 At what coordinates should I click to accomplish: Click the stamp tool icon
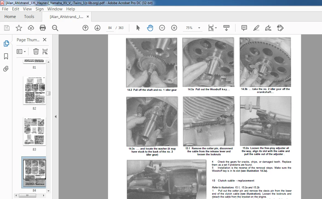(x=280, y=28)
